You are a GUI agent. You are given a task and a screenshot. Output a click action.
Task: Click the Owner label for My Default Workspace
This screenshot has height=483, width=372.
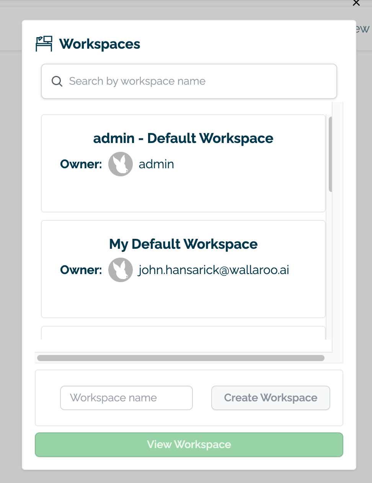pos(81,269)
